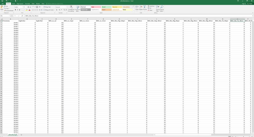The image size is (254, 137).
Task: Click the Paste clipboard icon
Action: pyautogui.click(x=2, y=7)
